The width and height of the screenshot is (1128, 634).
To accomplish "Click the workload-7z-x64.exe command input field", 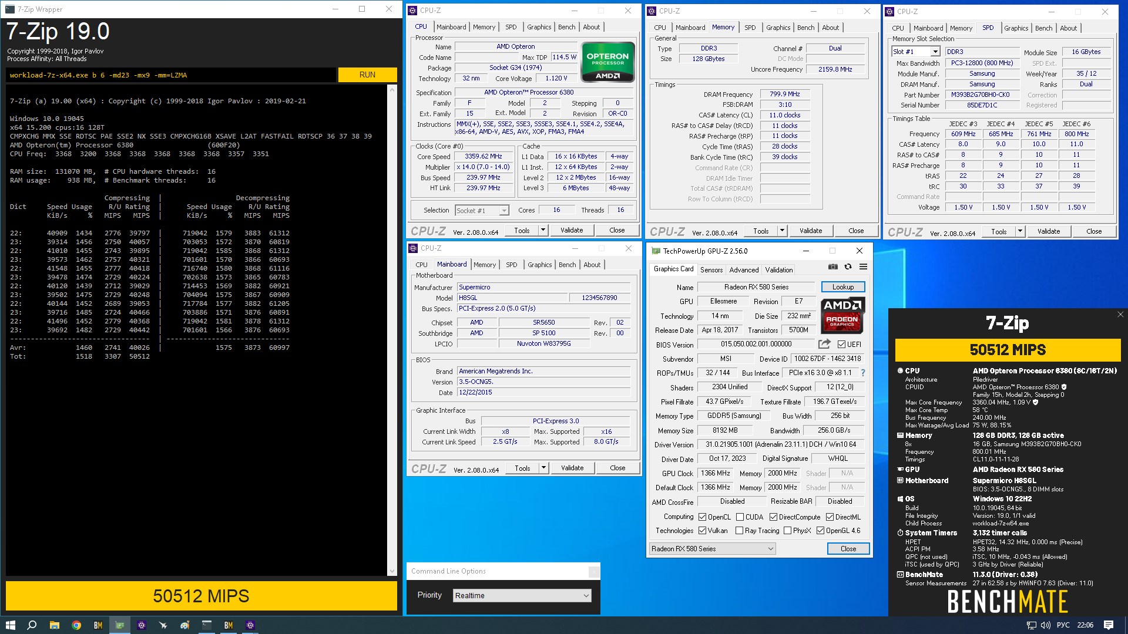I will [171, 75].
